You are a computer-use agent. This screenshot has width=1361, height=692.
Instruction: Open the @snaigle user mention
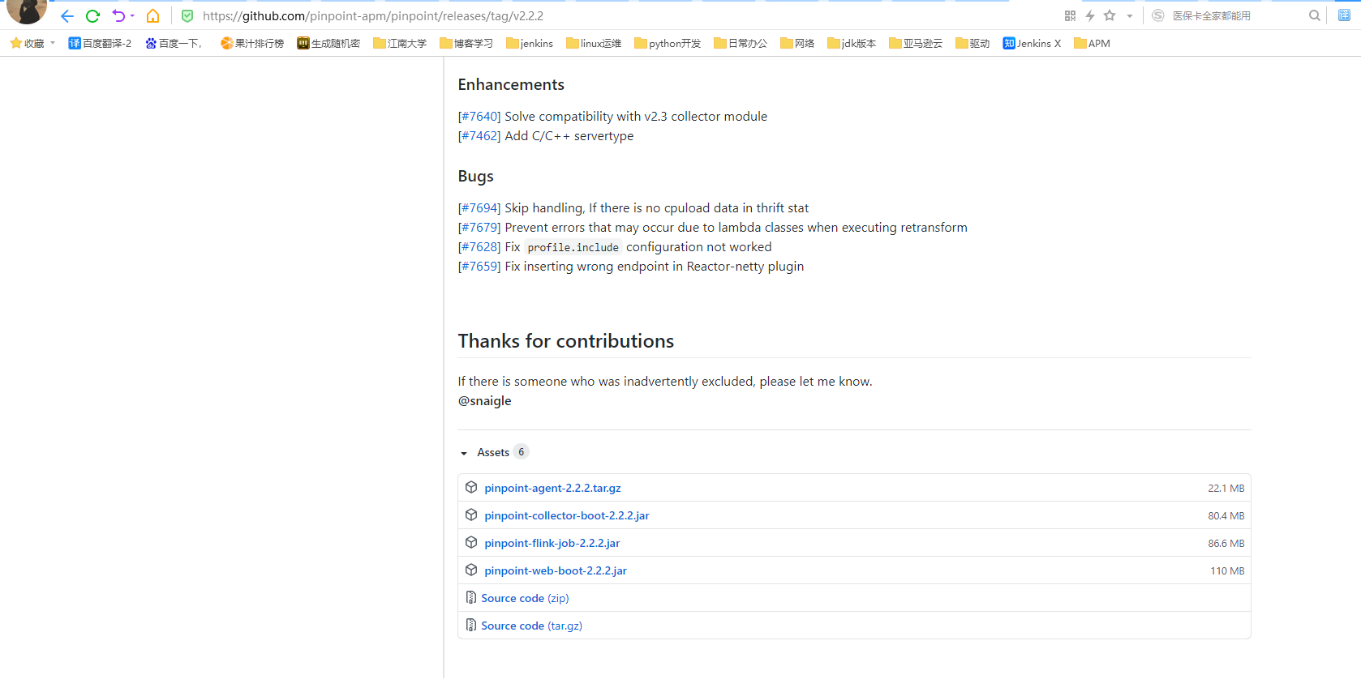point(485,401)
